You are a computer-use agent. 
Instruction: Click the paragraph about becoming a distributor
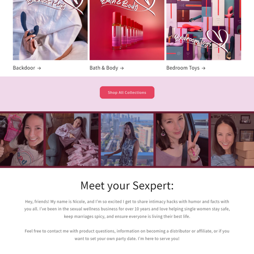[x=127, y=235]
